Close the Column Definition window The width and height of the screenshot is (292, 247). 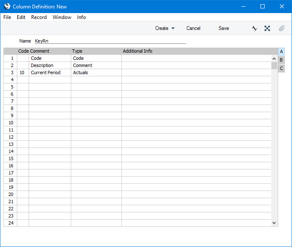pos(282,6)
